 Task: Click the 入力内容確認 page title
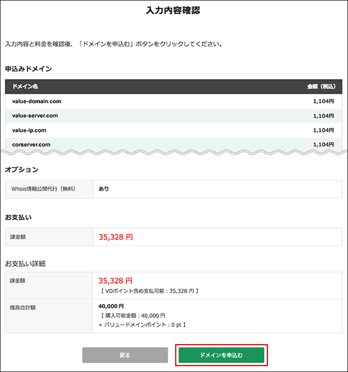coord(173,10)
